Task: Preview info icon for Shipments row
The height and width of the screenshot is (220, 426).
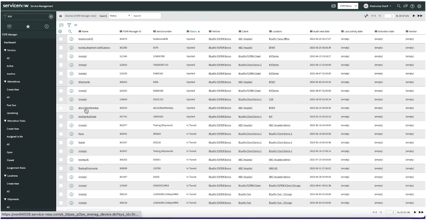Action: pos(71,82)
